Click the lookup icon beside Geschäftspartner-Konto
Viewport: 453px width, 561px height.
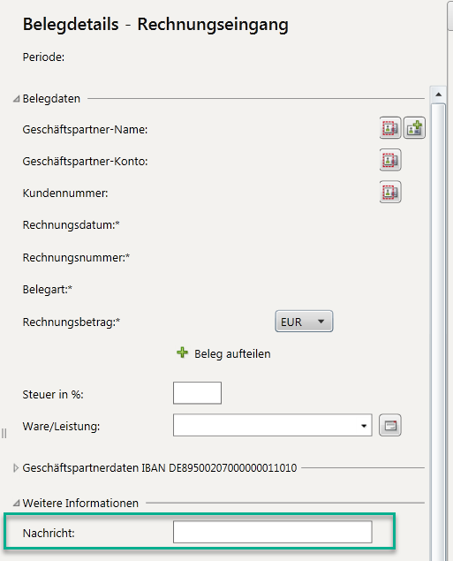pos(390,160)
